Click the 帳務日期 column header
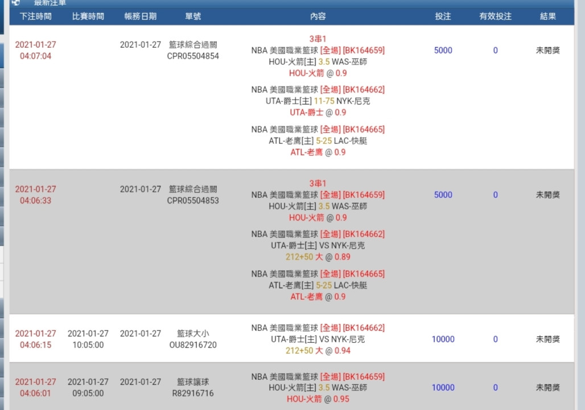This screenshot has width=585, height=410. point(141,16)
